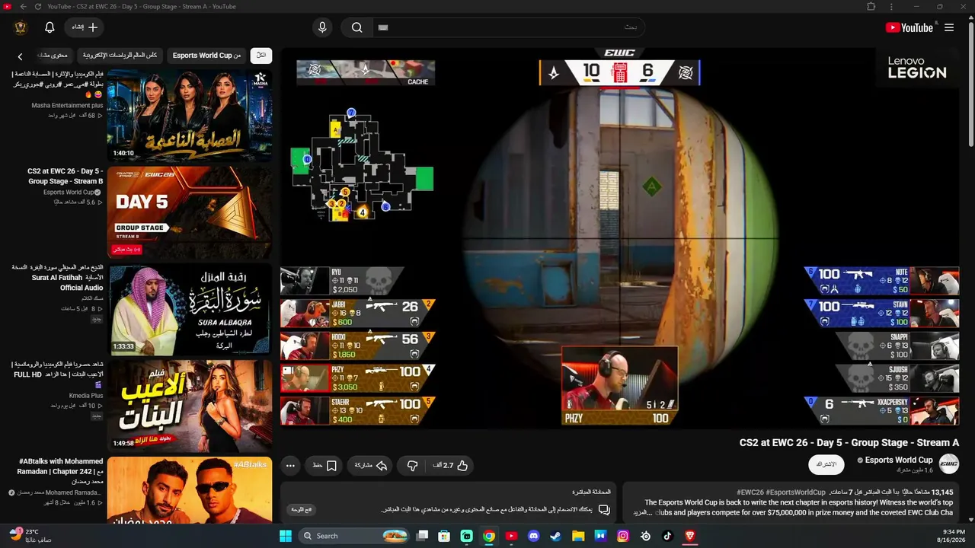
Task: Expand the description with المزيد
Action: coord(644,512)
